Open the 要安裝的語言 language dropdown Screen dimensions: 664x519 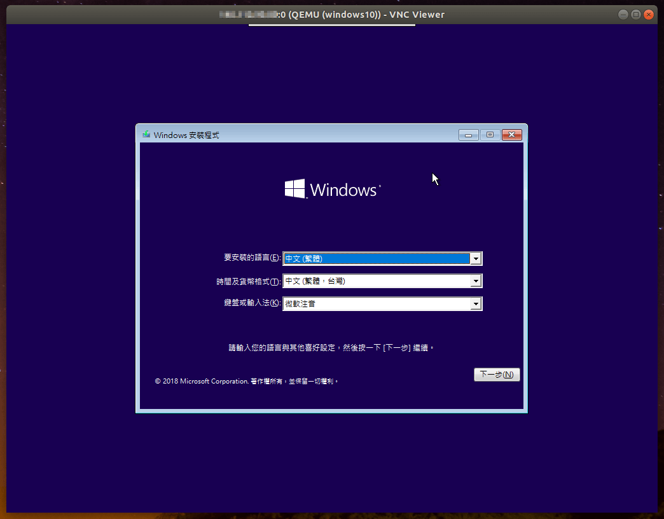tap(476, 258)
